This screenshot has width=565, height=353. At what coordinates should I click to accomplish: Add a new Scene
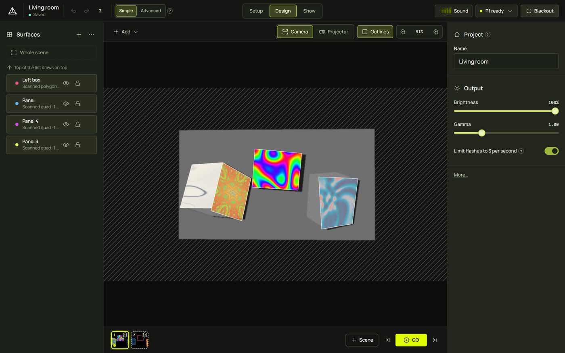pyautogui.click(x=362, y=340)
